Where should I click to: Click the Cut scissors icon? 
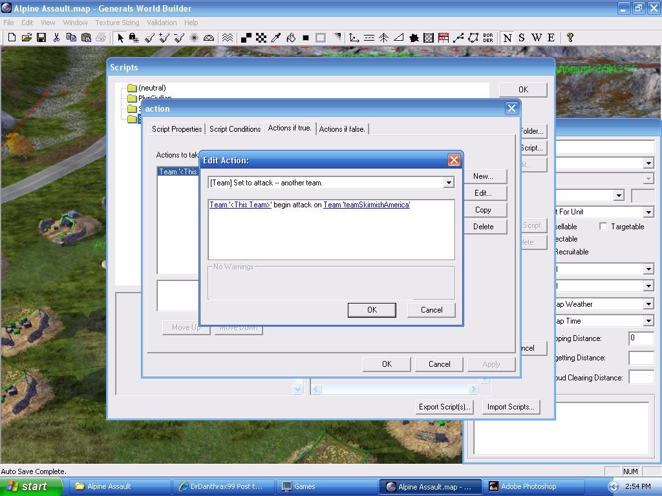point(56,37)
